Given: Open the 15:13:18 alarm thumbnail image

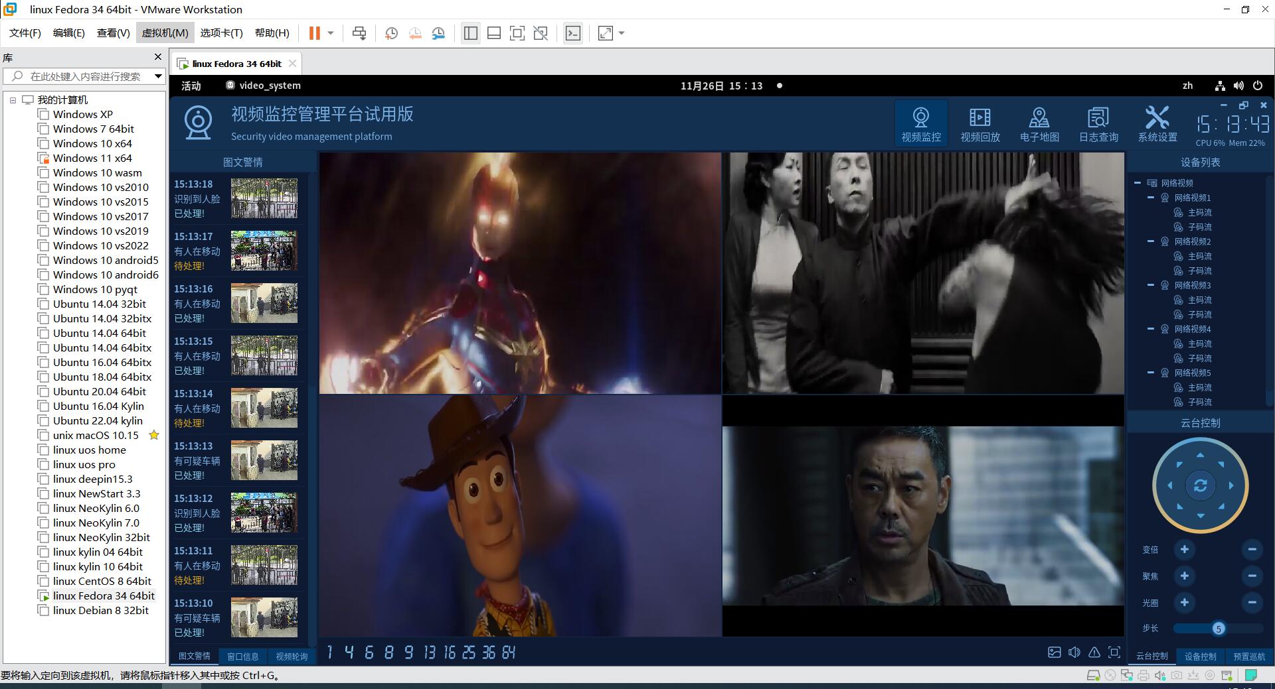Looking at the screenshot, I should coord(264,198).
